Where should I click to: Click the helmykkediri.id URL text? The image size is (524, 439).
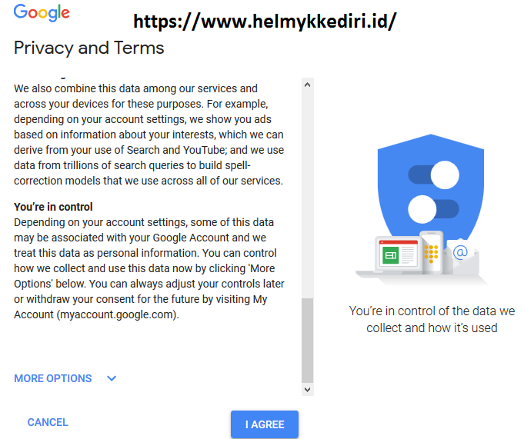tap(265, 22)
